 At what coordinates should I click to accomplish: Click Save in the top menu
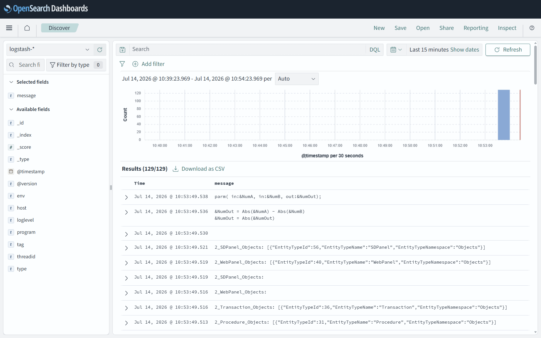(x=400, y=28)
